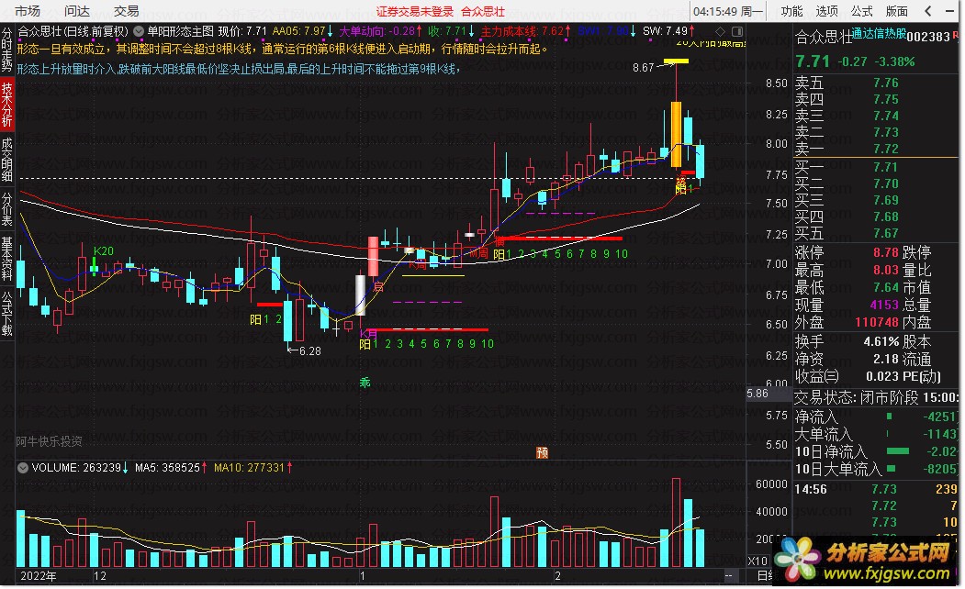Screen dimensions: 965x589
Task: Select the 买一 7.71 bid row
Action: tap(877, 167)
